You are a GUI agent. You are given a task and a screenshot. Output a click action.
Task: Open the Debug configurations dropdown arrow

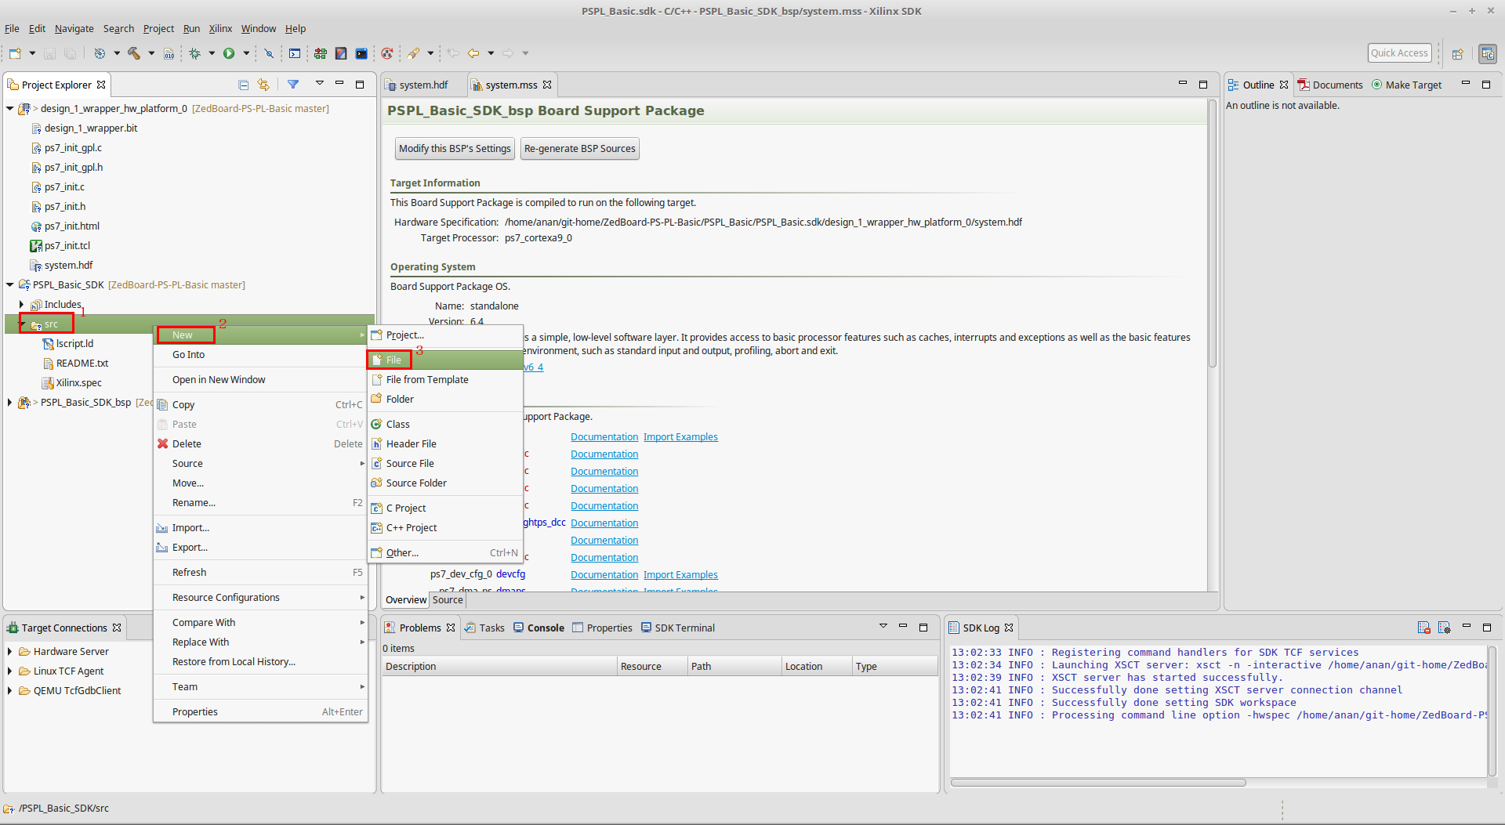pos(212,53)
